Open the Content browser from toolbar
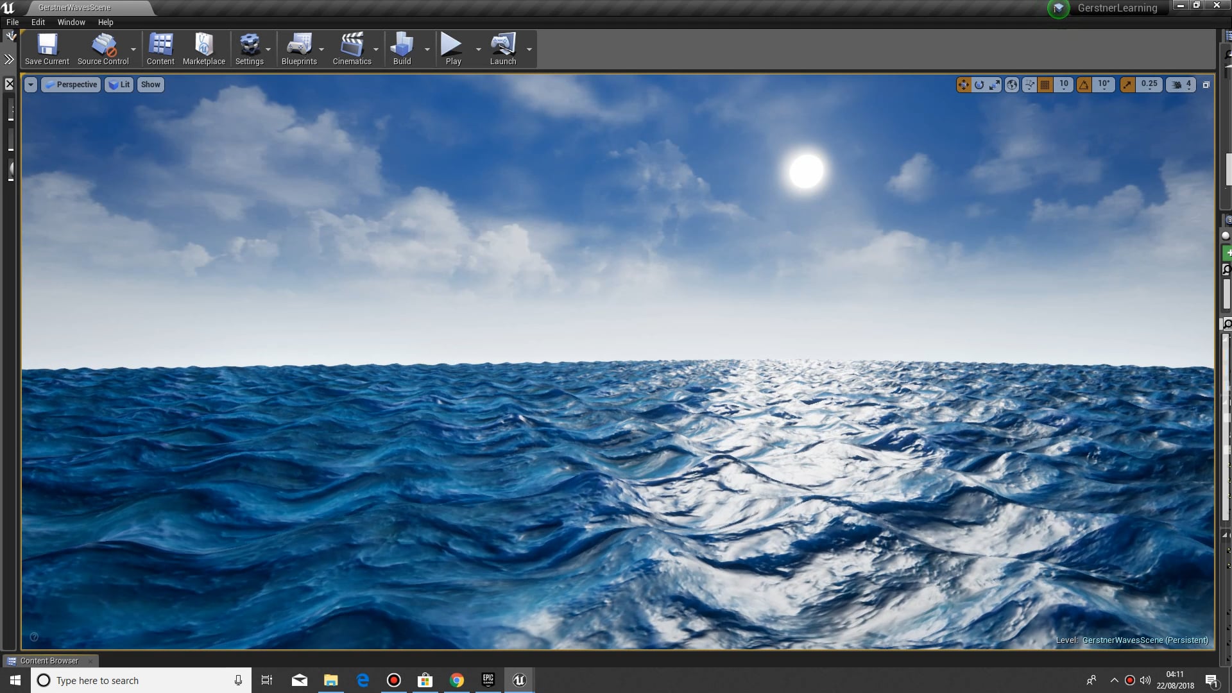The width and height of the screenshot is (1232, 693). (x=160, y=49)
